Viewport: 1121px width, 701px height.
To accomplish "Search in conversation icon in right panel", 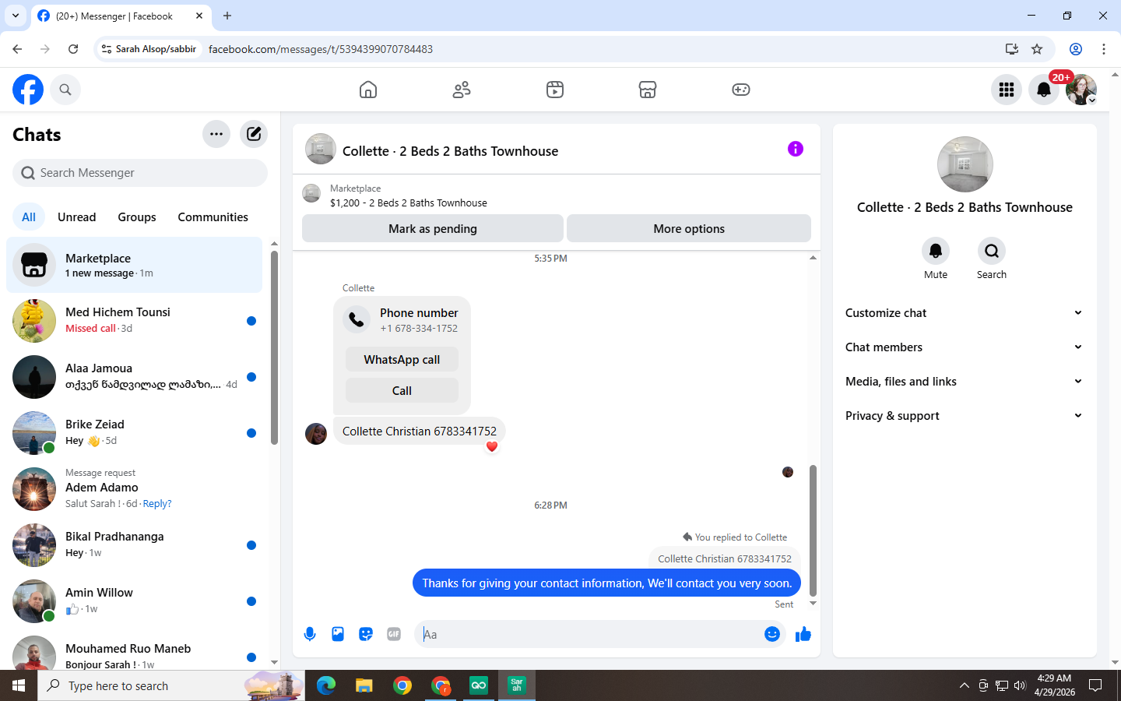I will click(992, 251).
